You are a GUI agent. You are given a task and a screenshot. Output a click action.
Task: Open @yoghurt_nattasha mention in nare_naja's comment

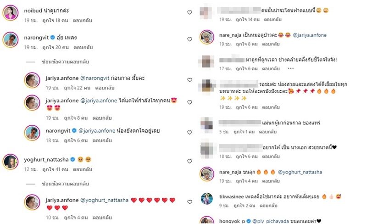pos(300,172)
